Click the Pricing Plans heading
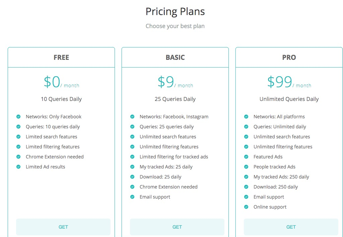The image size is (343, 237). click(175, 11)
